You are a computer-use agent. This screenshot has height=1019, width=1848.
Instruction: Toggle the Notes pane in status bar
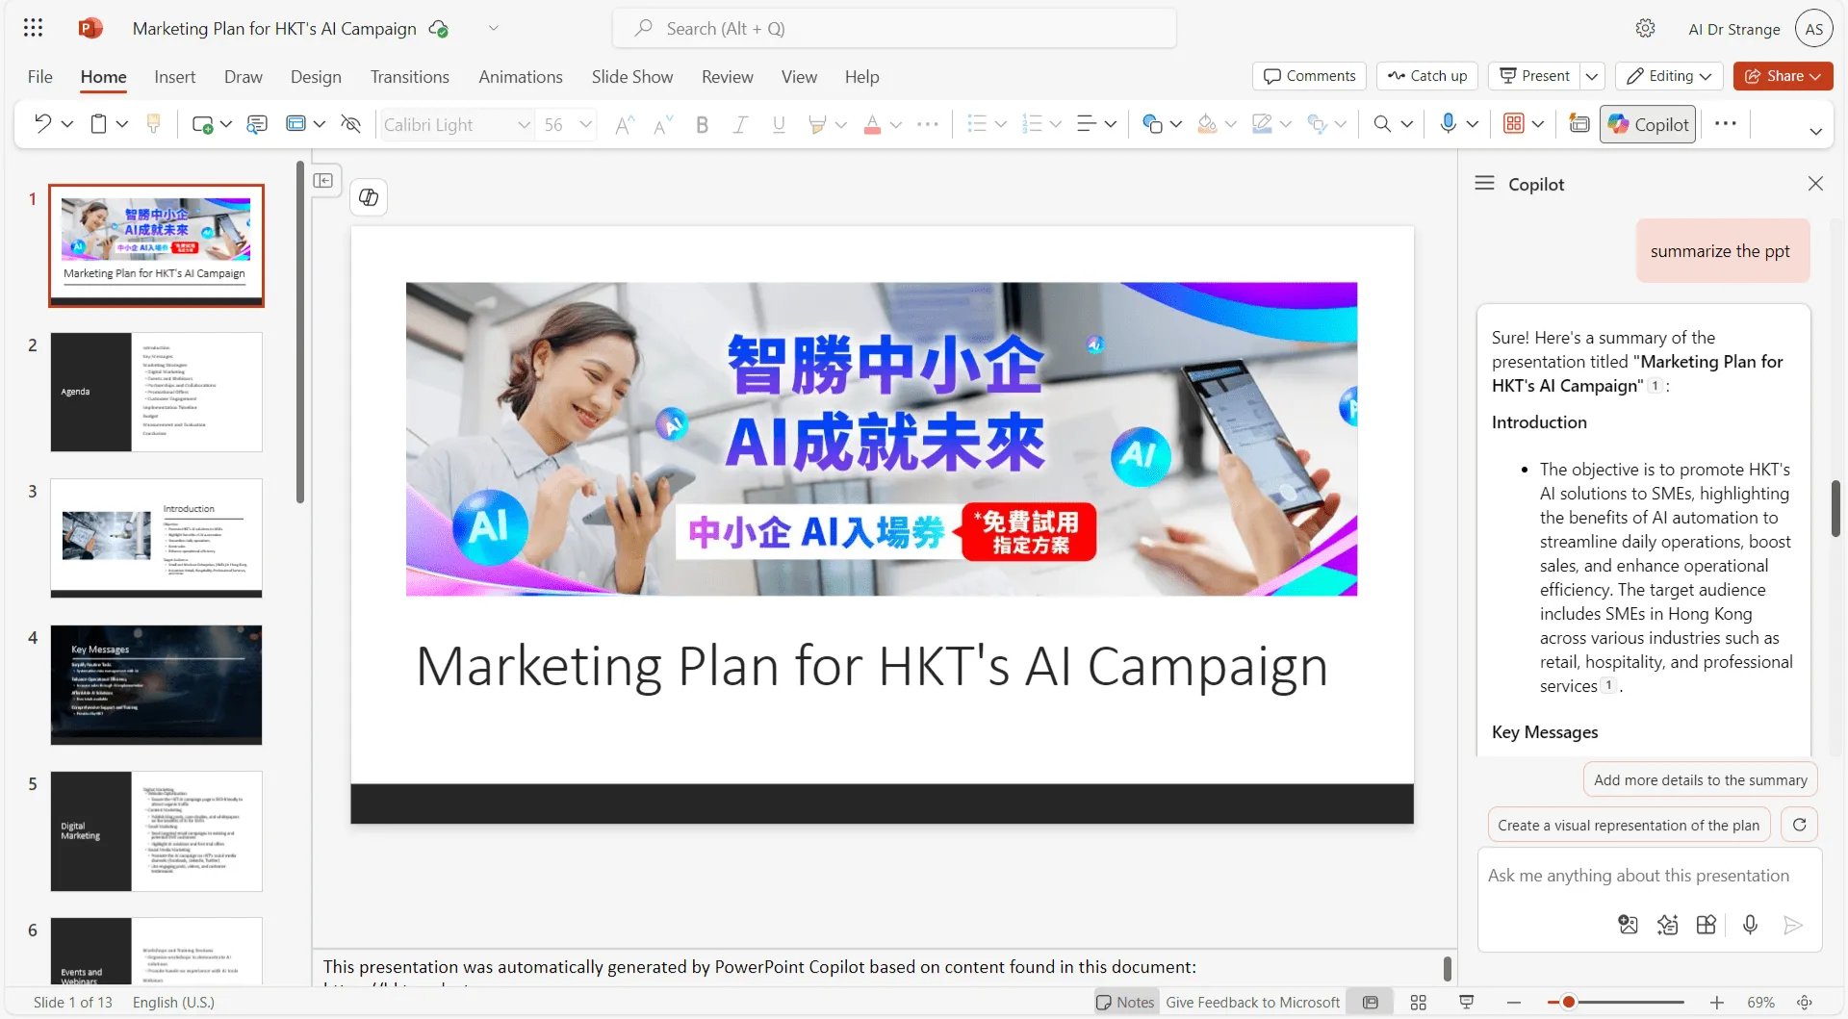[x=1125, y=1003]
